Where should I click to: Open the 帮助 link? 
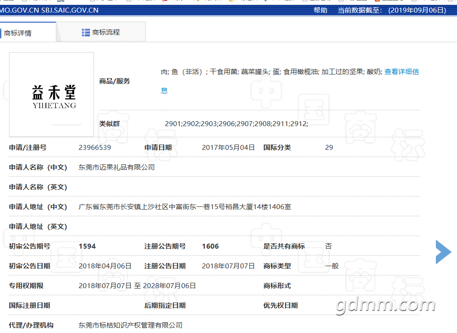click(x=320, y=10)
